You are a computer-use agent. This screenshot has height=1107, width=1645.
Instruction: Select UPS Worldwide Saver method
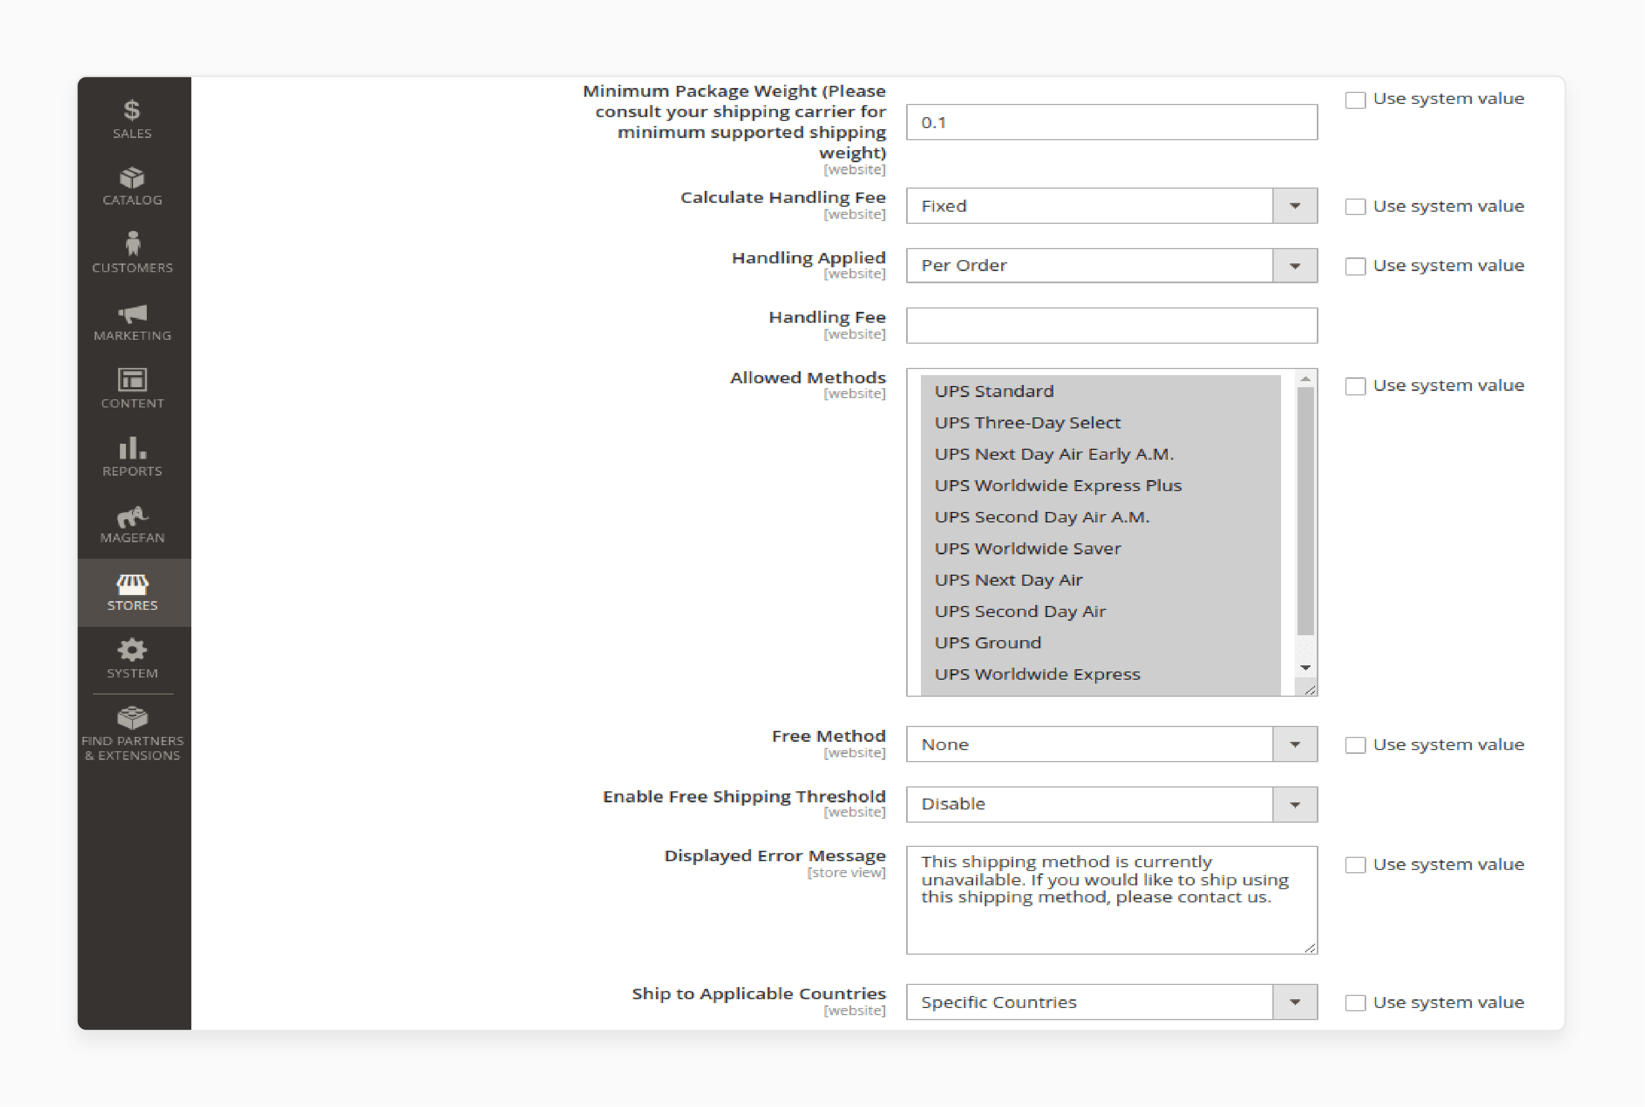click(1100, 549)
